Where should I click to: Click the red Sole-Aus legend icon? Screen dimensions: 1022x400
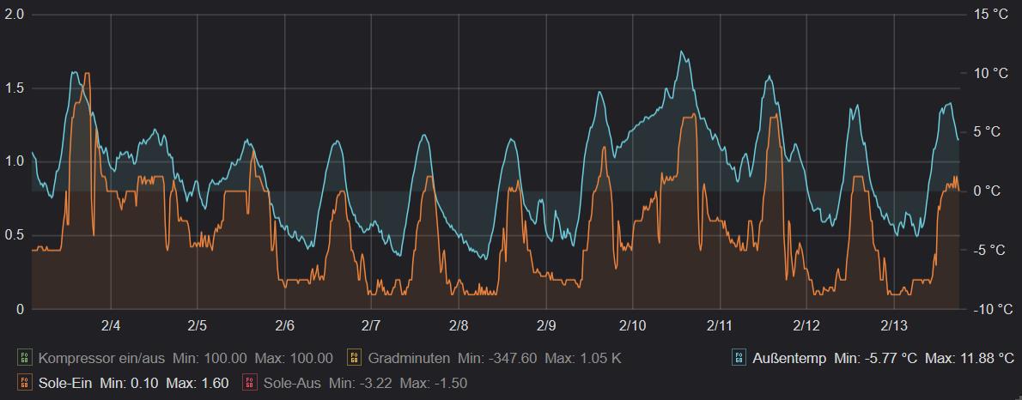tap(250, 383)
